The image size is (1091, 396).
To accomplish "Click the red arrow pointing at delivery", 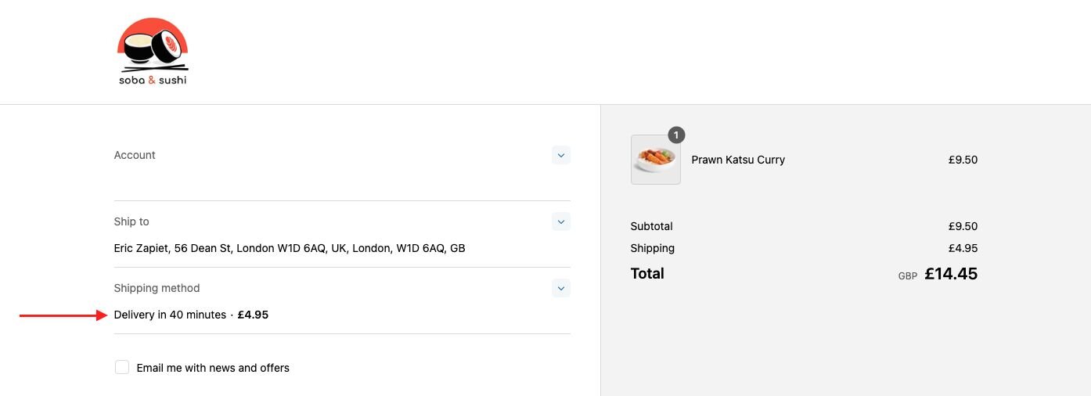I will click(x=63, y=315).
